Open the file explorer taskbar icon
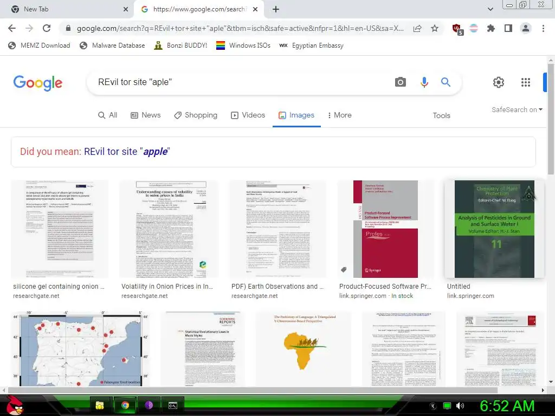Viewport: 555px width, 416px height. point(100,405)
